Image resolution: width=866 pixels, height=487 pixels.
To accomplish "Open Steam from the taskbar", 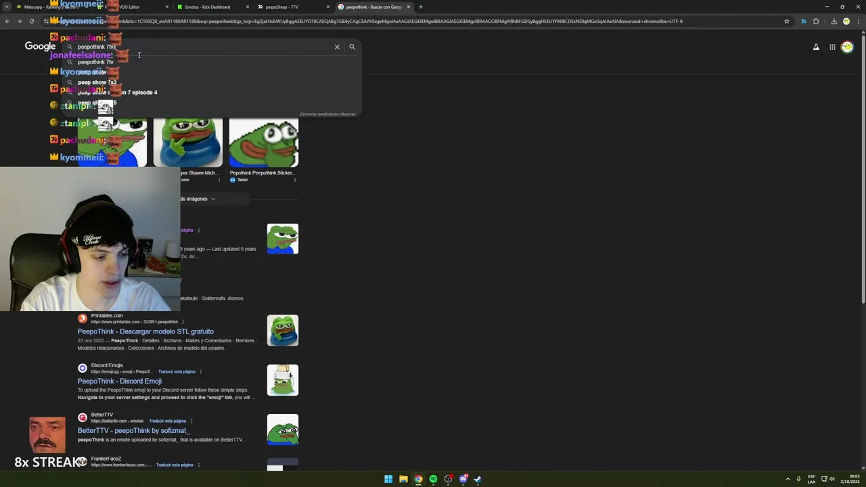I will point(478,479).
